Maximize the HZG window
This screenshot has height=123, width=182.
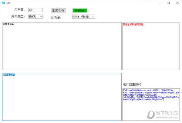click(x=169, y=3)
